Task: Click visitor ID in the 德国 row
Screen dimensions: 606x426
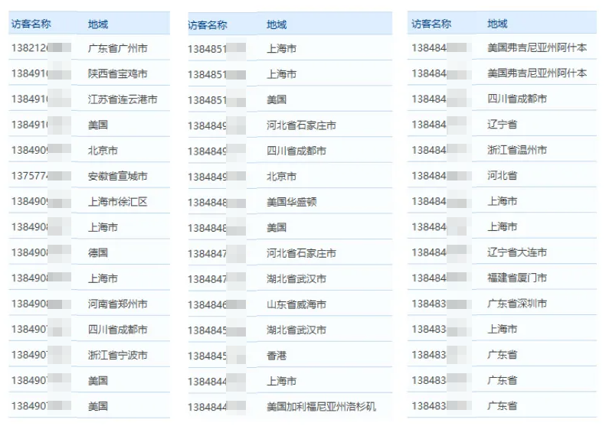Action: (x=41, y=252)
